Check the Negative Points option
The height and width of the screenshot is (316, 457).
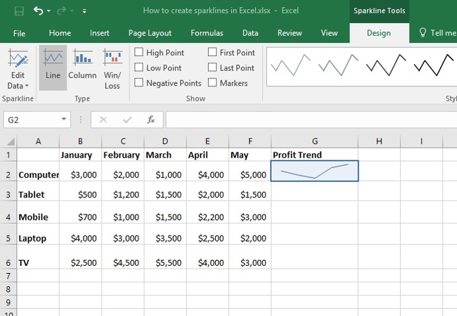coord(139,82)
